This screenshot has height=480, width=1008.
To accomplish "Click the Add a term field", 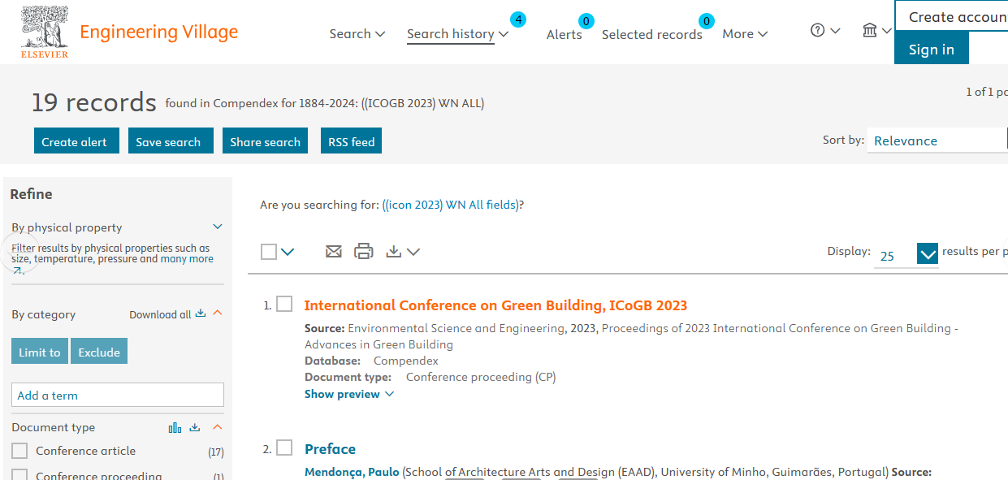I will tap(118, 395).
